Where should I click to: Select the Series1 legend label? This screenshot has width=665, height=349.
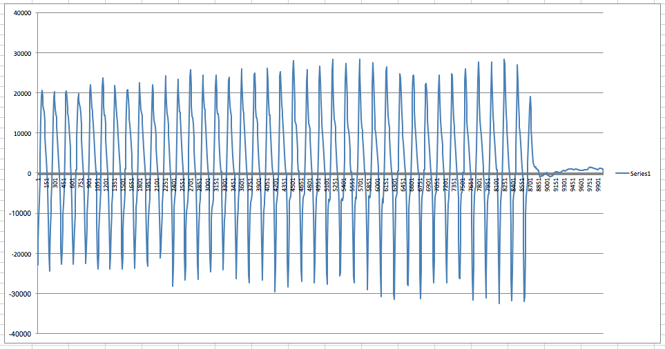coord(639,174)
